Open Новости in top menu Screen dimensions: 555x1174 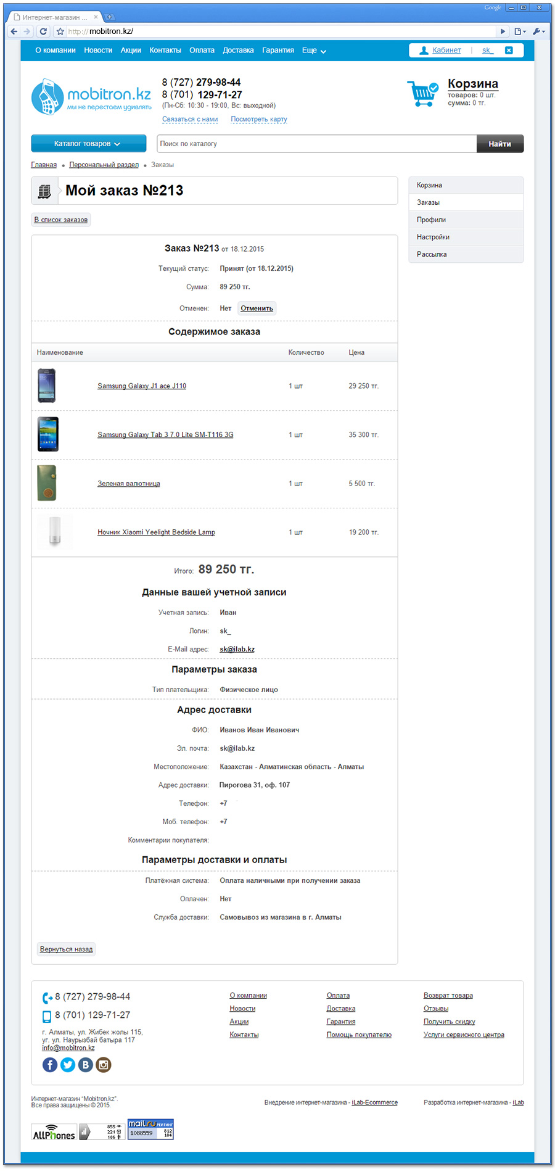[x=98, y=51]
